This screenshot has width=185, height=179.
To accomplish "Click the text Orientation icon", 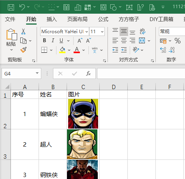I will 136,50.
